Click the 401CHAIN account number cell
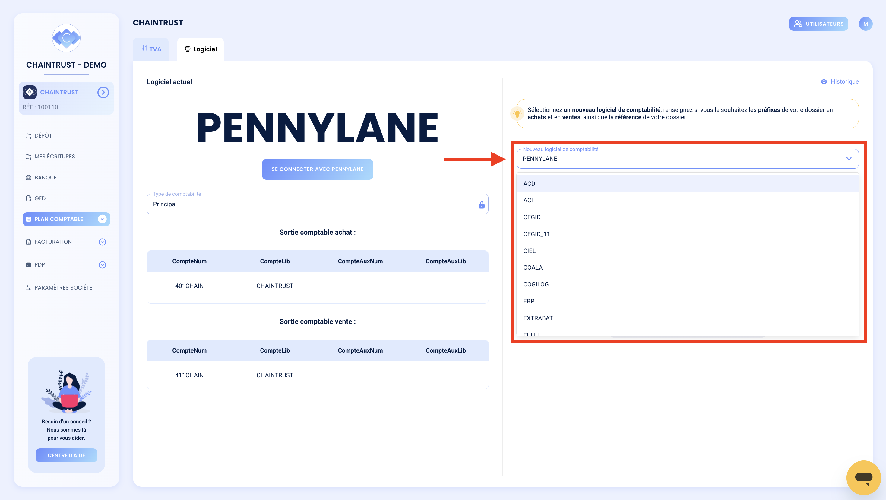886x500 pixels. (189, 286)
